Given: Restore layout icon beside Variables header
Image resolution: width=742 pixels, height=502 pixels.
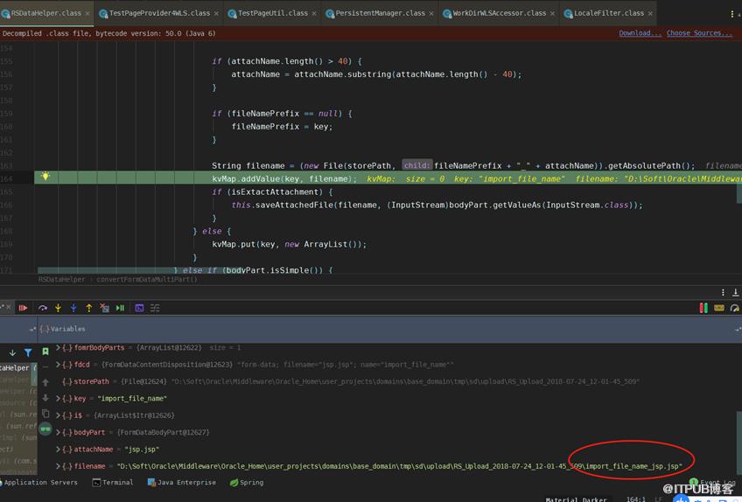Looking at the screenshot, I should tap(32, 329).
